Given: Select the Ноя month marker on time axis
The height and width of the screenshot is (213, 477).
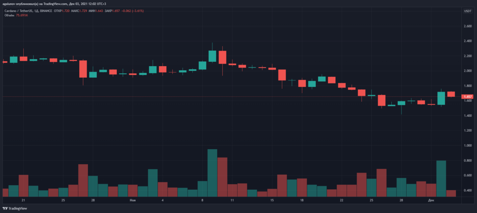Looking at the screenshot, I should 132,200.
